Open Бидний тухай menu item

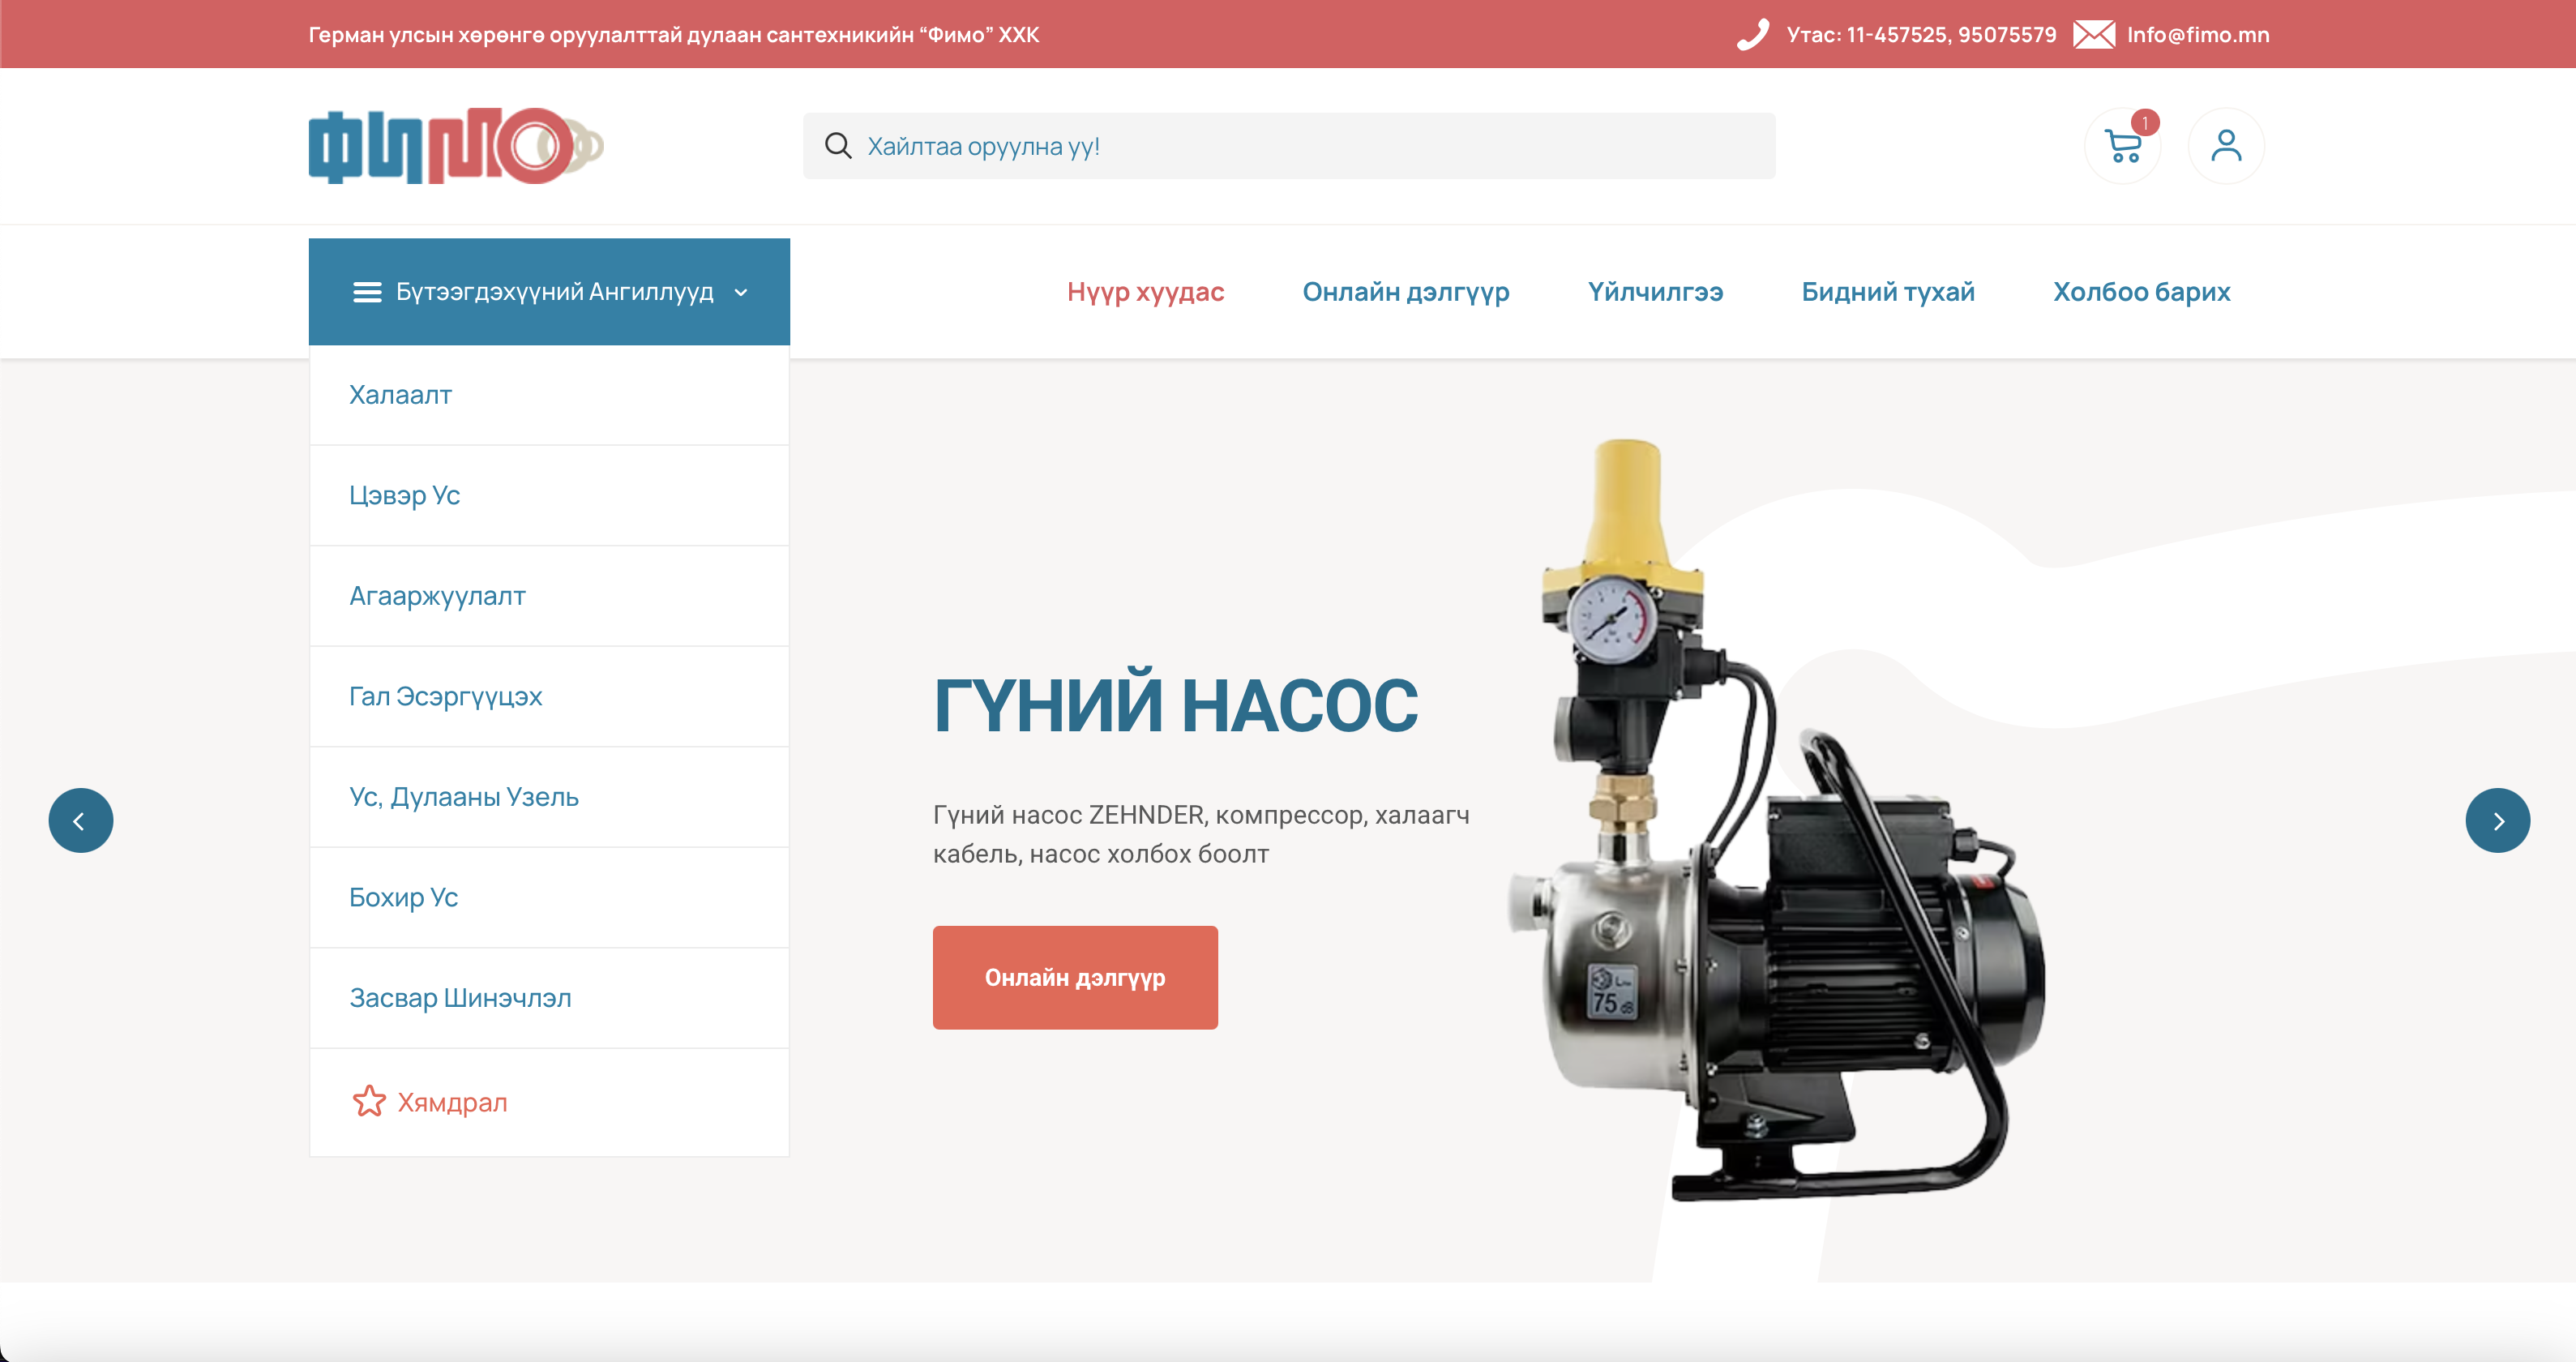[x=1888, y=292]
